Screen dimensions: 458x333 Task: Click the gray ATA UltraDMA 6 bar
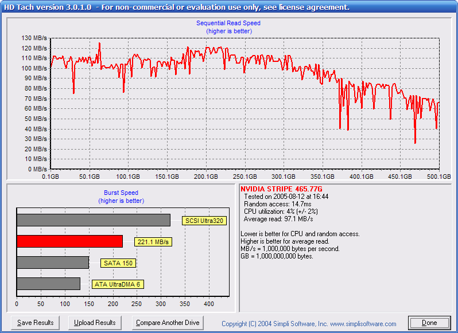pyautogui.click(x=48, y=284)
